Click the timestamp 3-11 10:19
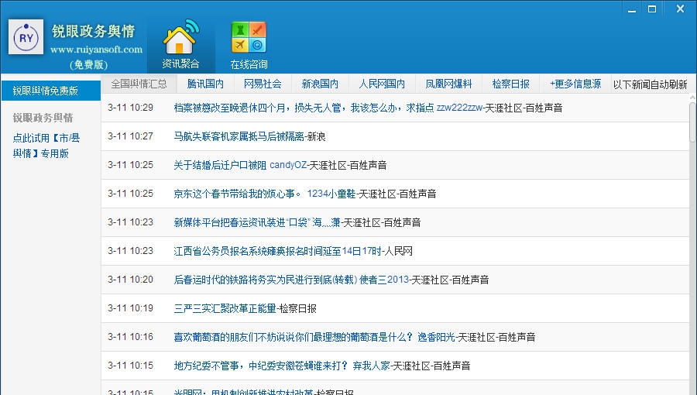This screenshot has height=395, width=697. pos(130,308)
